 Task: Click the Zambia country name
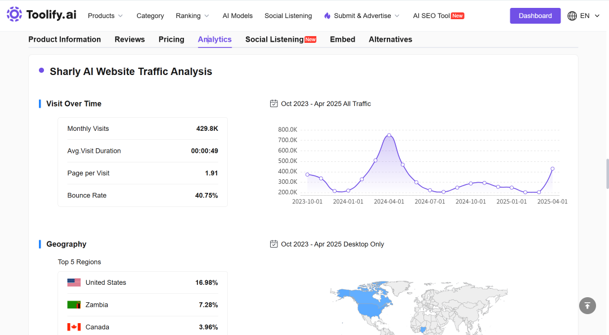(97, 305)
